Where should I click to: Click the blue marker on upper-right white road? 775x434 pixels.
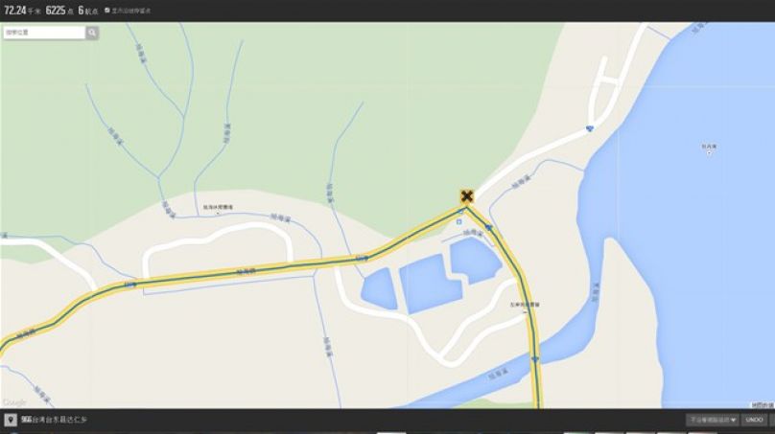(589, 129)
